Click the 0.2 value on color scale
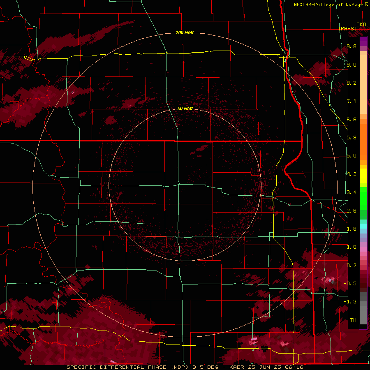The height and width of the screenshot is (370, 370). pos(351,266)
